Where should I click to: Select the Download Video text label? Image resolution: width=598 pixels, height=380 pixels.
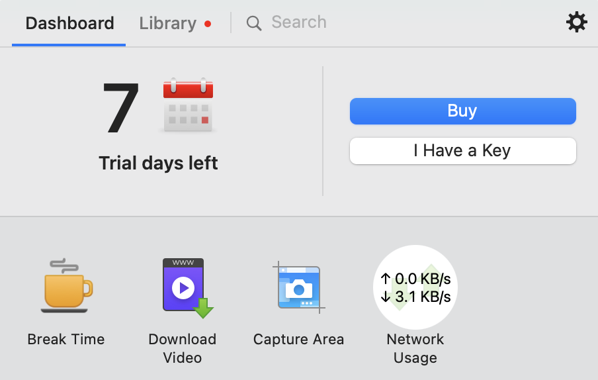click(183, 348)
